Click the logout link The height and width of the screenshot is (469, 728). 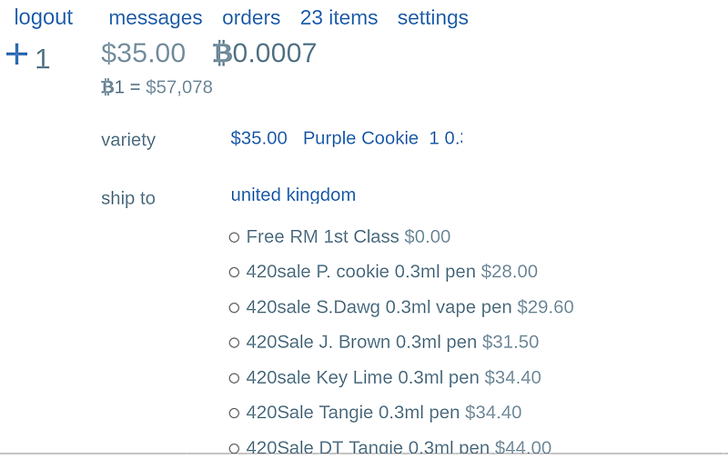tap(44, 17)
